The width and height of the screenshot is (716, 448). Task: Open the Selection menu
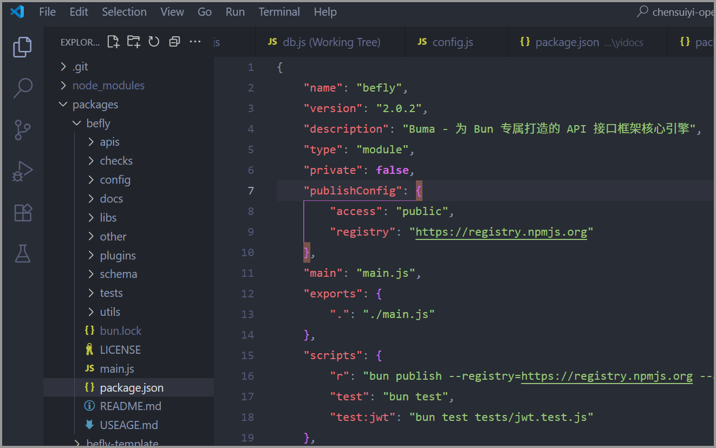click(x=124, y=12)
